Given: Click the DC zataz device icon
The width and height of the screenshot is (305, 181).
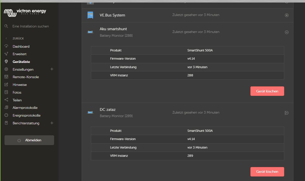Looking at the screenshot, I should [90, 113].
